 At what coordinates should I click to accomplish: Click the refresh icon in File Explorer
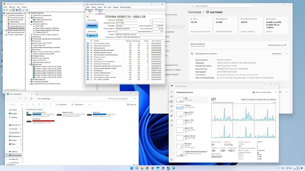pos(25,99)
